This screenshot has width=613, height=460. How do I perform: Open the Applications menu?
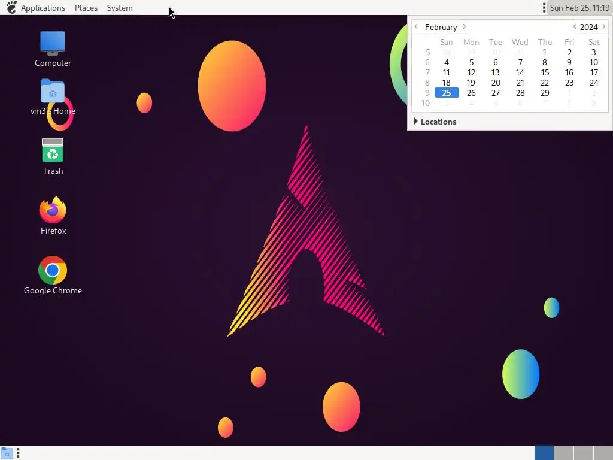click(43, 8)
